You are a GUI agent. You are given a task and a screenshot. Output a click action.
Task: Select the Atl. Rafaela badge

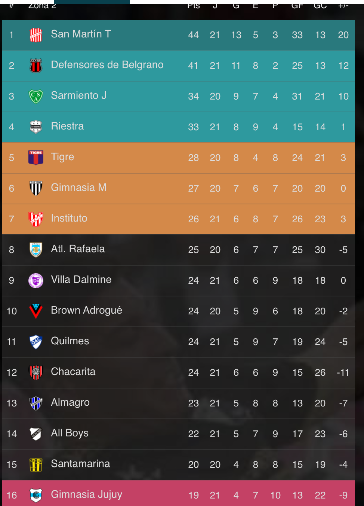click(x=36, y=250)
